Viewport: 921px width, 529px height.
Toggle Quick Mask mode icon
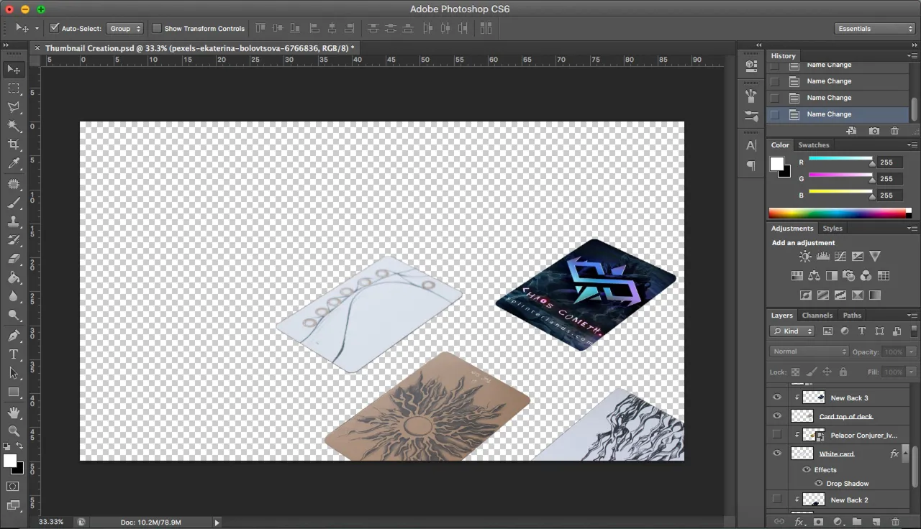(x=14, y=487)
